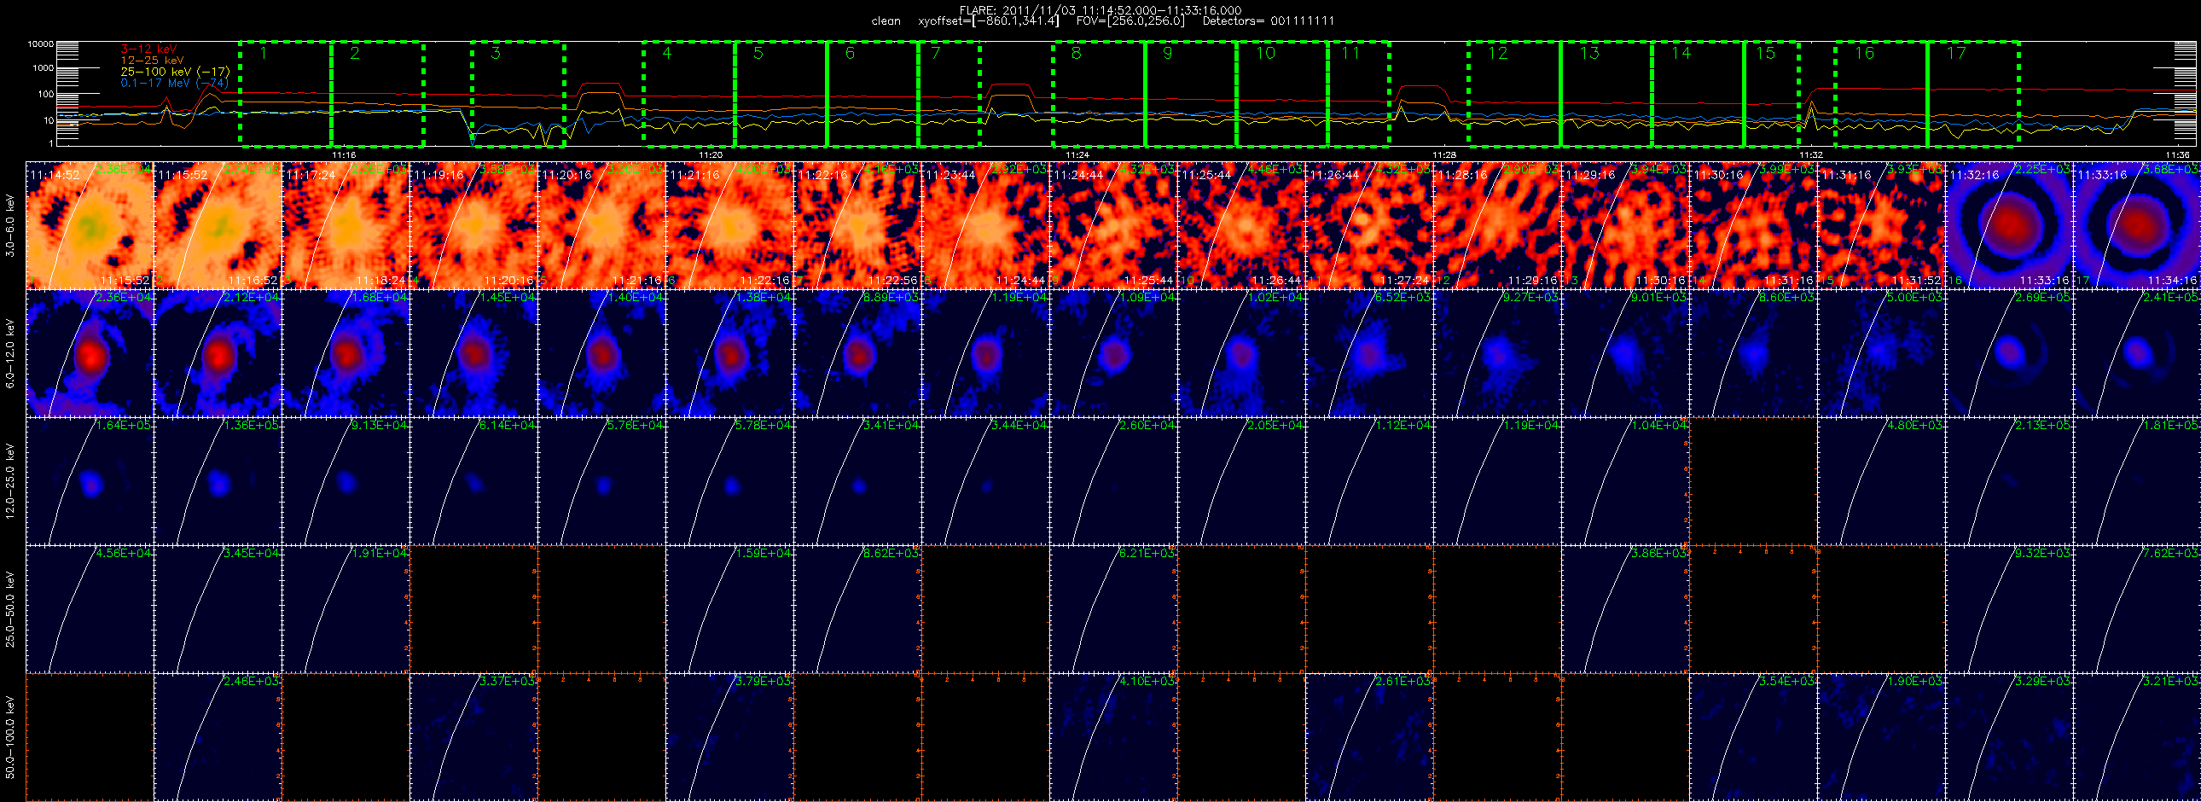Viewport: 2201px width, 802px height.
Task: Click the FLARE 2011/11/03 title text
Action: [x=1100, y=10]
